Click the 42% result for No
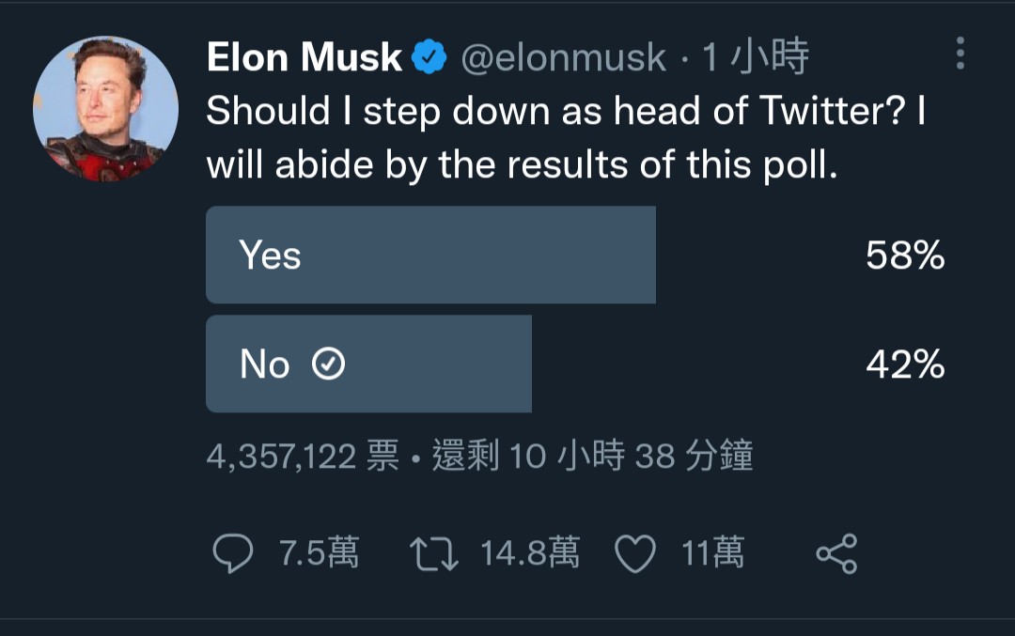 [x=904, y=365]
